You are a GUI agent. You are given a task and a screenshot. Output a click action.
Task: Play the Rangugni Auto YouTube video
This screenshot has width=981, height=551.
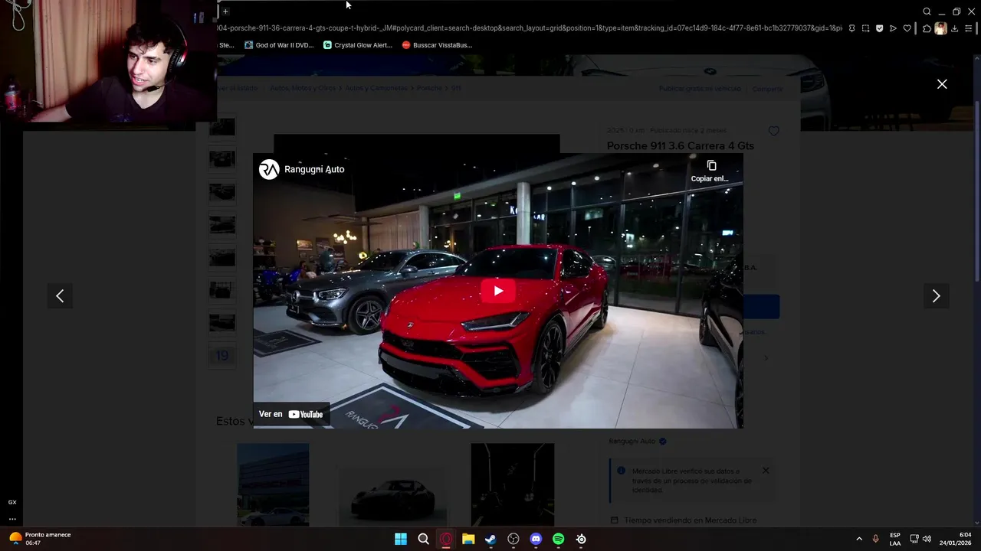[x=498, y=291]
